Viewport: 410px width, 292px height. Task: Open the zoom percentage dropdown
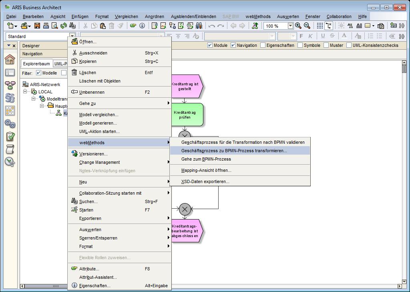coord(290,26)
